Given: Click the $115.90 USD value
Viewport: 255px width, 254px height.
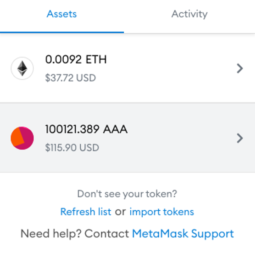Looking at the screenshot, I should tap(72, 148).
